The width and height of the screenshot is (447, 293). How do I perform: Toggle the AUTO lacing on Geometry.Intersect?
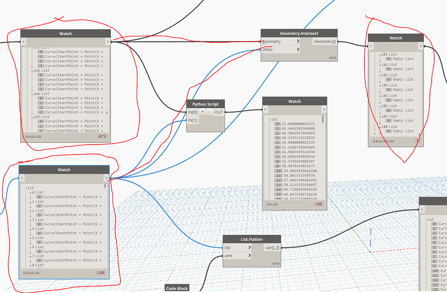332,58
